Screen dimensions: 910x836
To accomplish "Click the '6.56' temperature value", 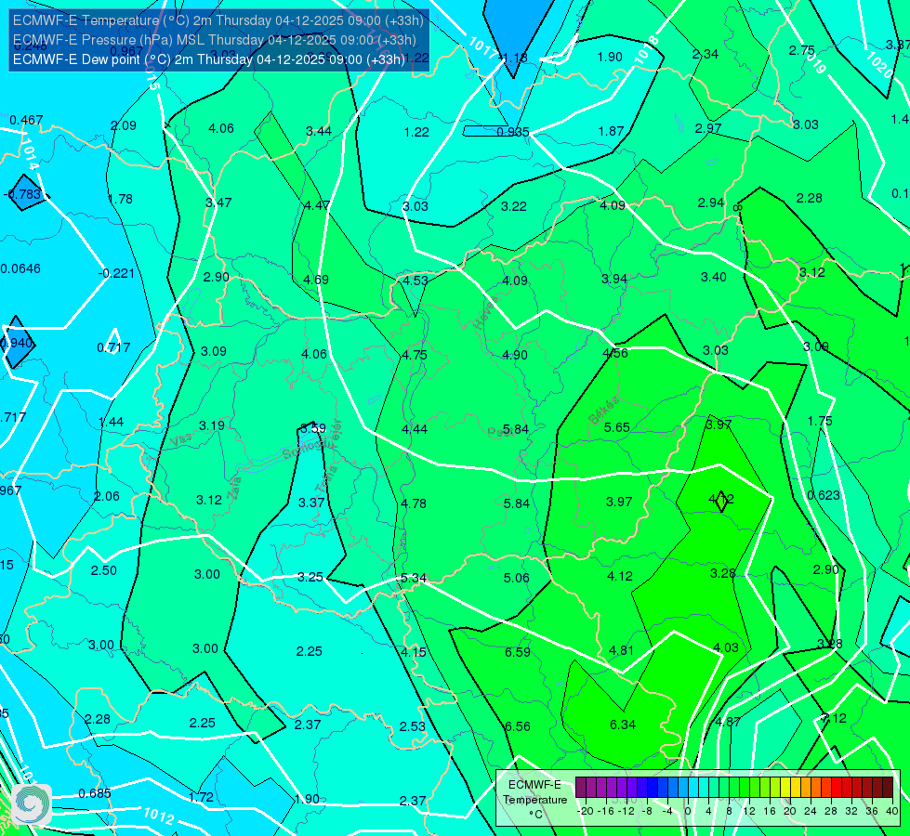I will tap(517, 727).
